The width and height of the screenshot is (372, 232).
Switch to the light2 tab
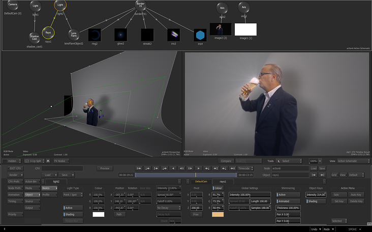pyautogui.click(x=56, y=182)
